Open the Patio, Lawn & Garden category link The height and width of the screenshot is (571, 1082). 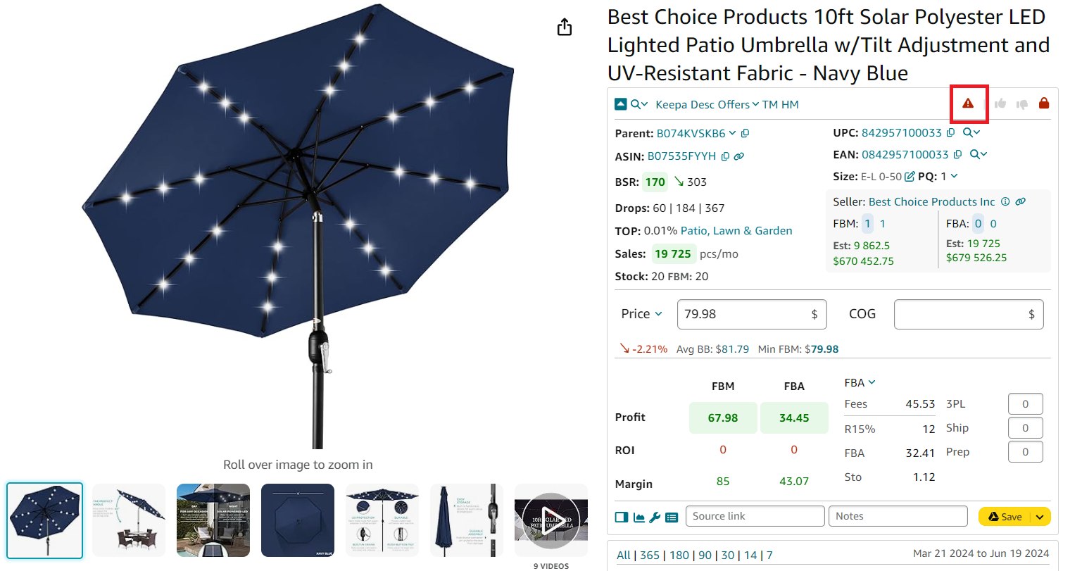[736, 230]
